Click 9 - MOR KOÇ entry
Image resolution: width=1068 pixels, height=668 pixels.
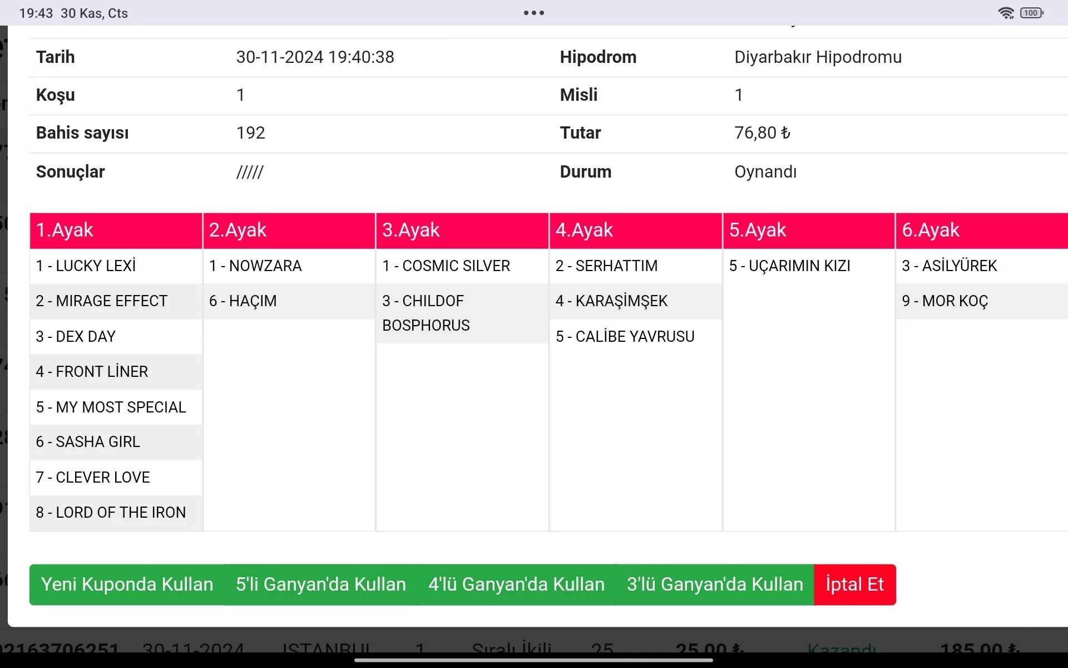[945, 301]
